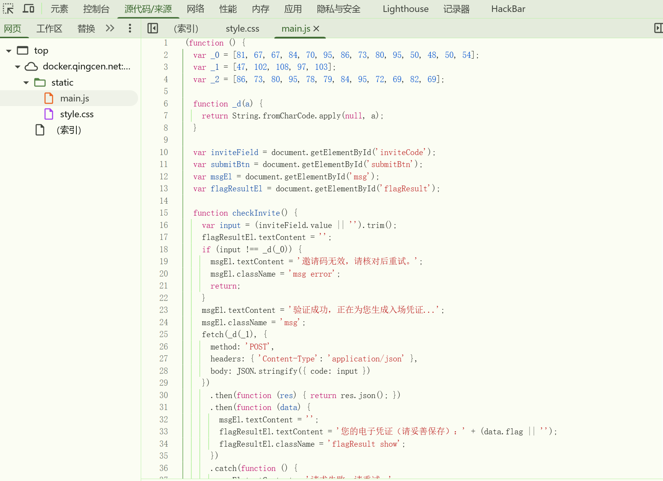Click the inviteField variable declaration

(234, 152)
